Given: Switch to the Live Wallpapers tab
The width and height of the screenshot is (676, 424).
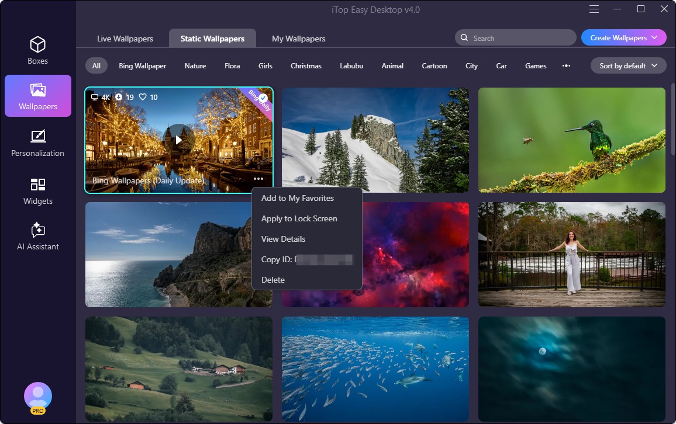Looking at the screenshot, I should (x=125, y=39).
